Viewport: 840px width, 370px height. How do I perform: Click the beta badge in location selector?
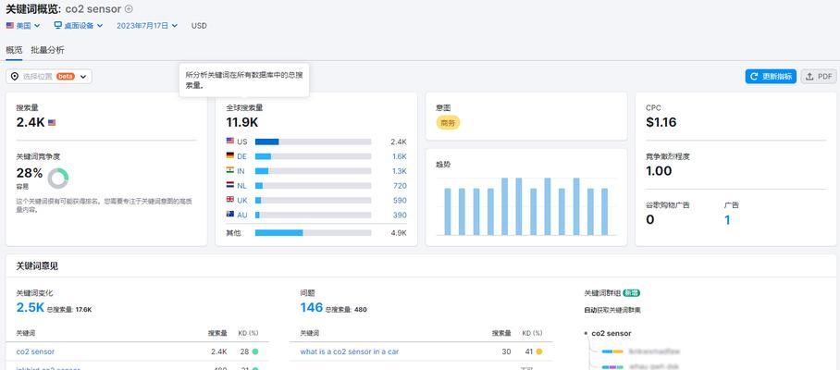(66, 77)
